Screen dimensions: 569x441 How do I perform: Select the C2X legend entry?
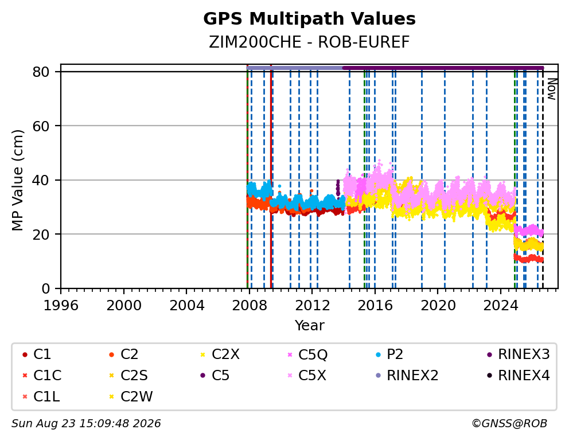pyautogui.click(x=220, y=354)
